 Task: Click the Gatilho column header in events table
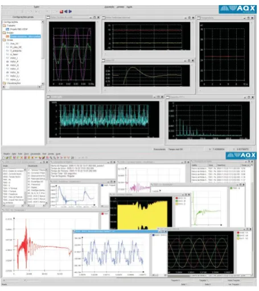[199, 165]
